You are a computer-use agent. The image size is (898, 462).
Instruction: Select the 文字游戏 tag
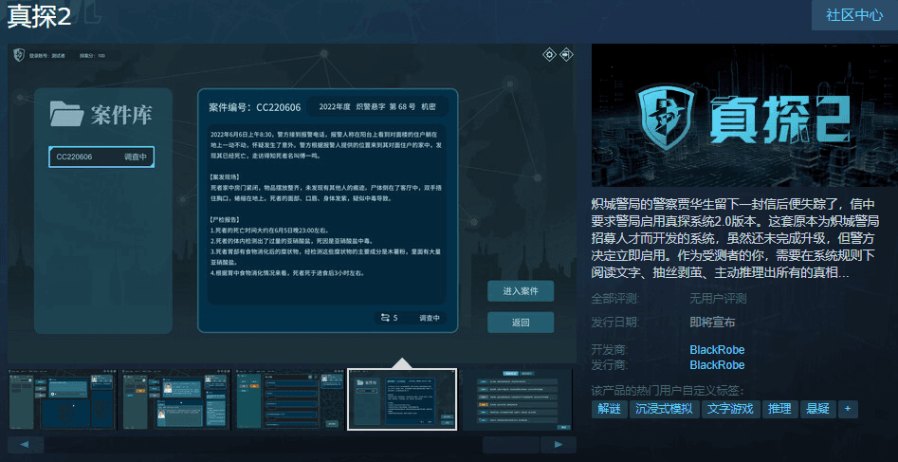click(730, 409)
